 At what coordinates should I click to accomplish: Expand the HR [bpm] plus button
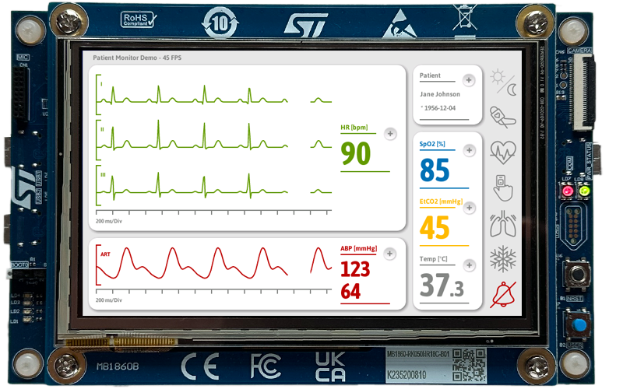point(390,133)
